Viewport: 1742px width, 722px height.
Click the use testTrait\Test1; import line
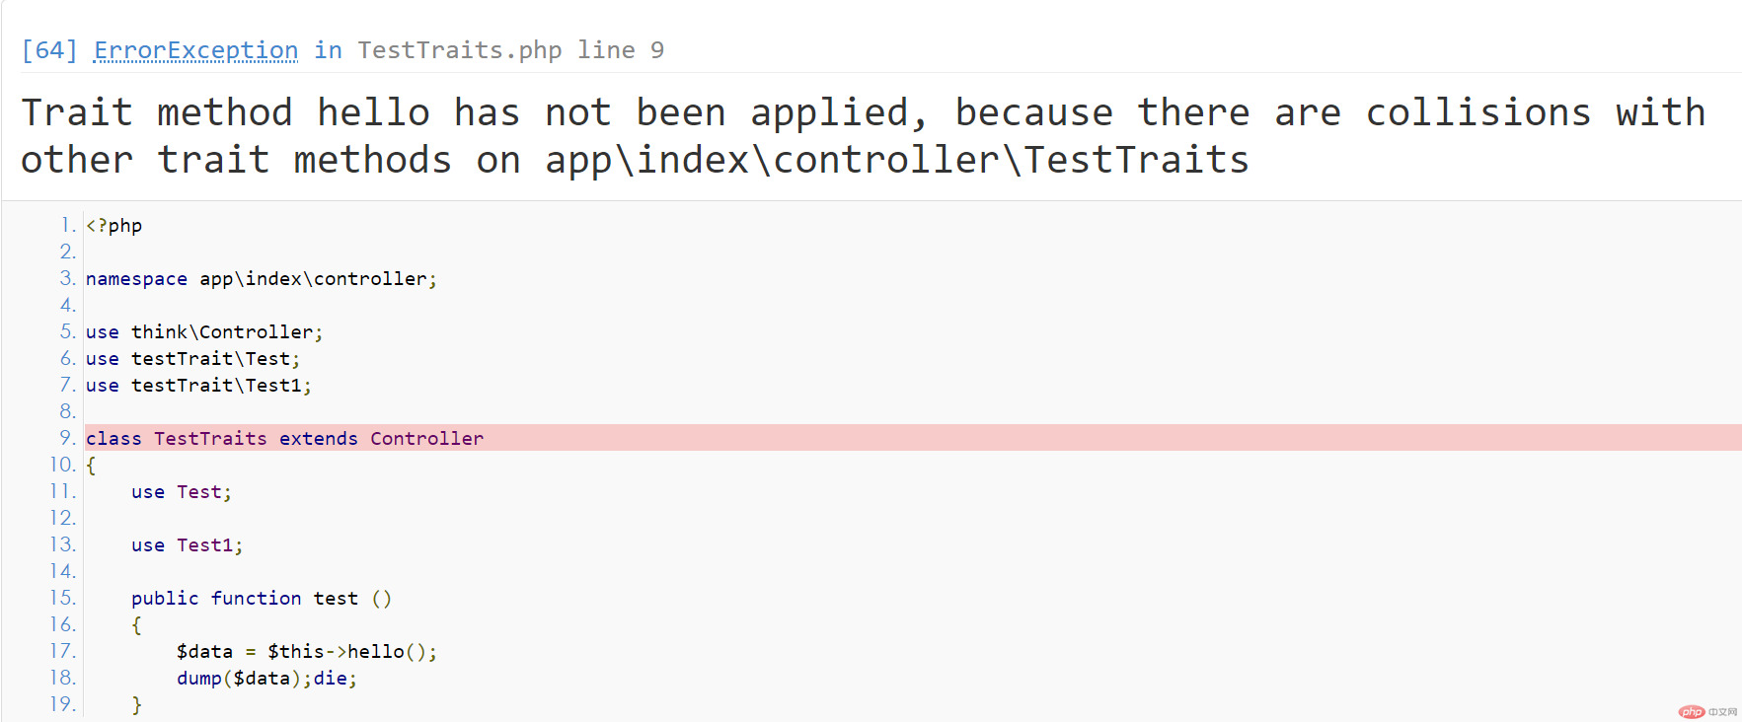[198, 386]
